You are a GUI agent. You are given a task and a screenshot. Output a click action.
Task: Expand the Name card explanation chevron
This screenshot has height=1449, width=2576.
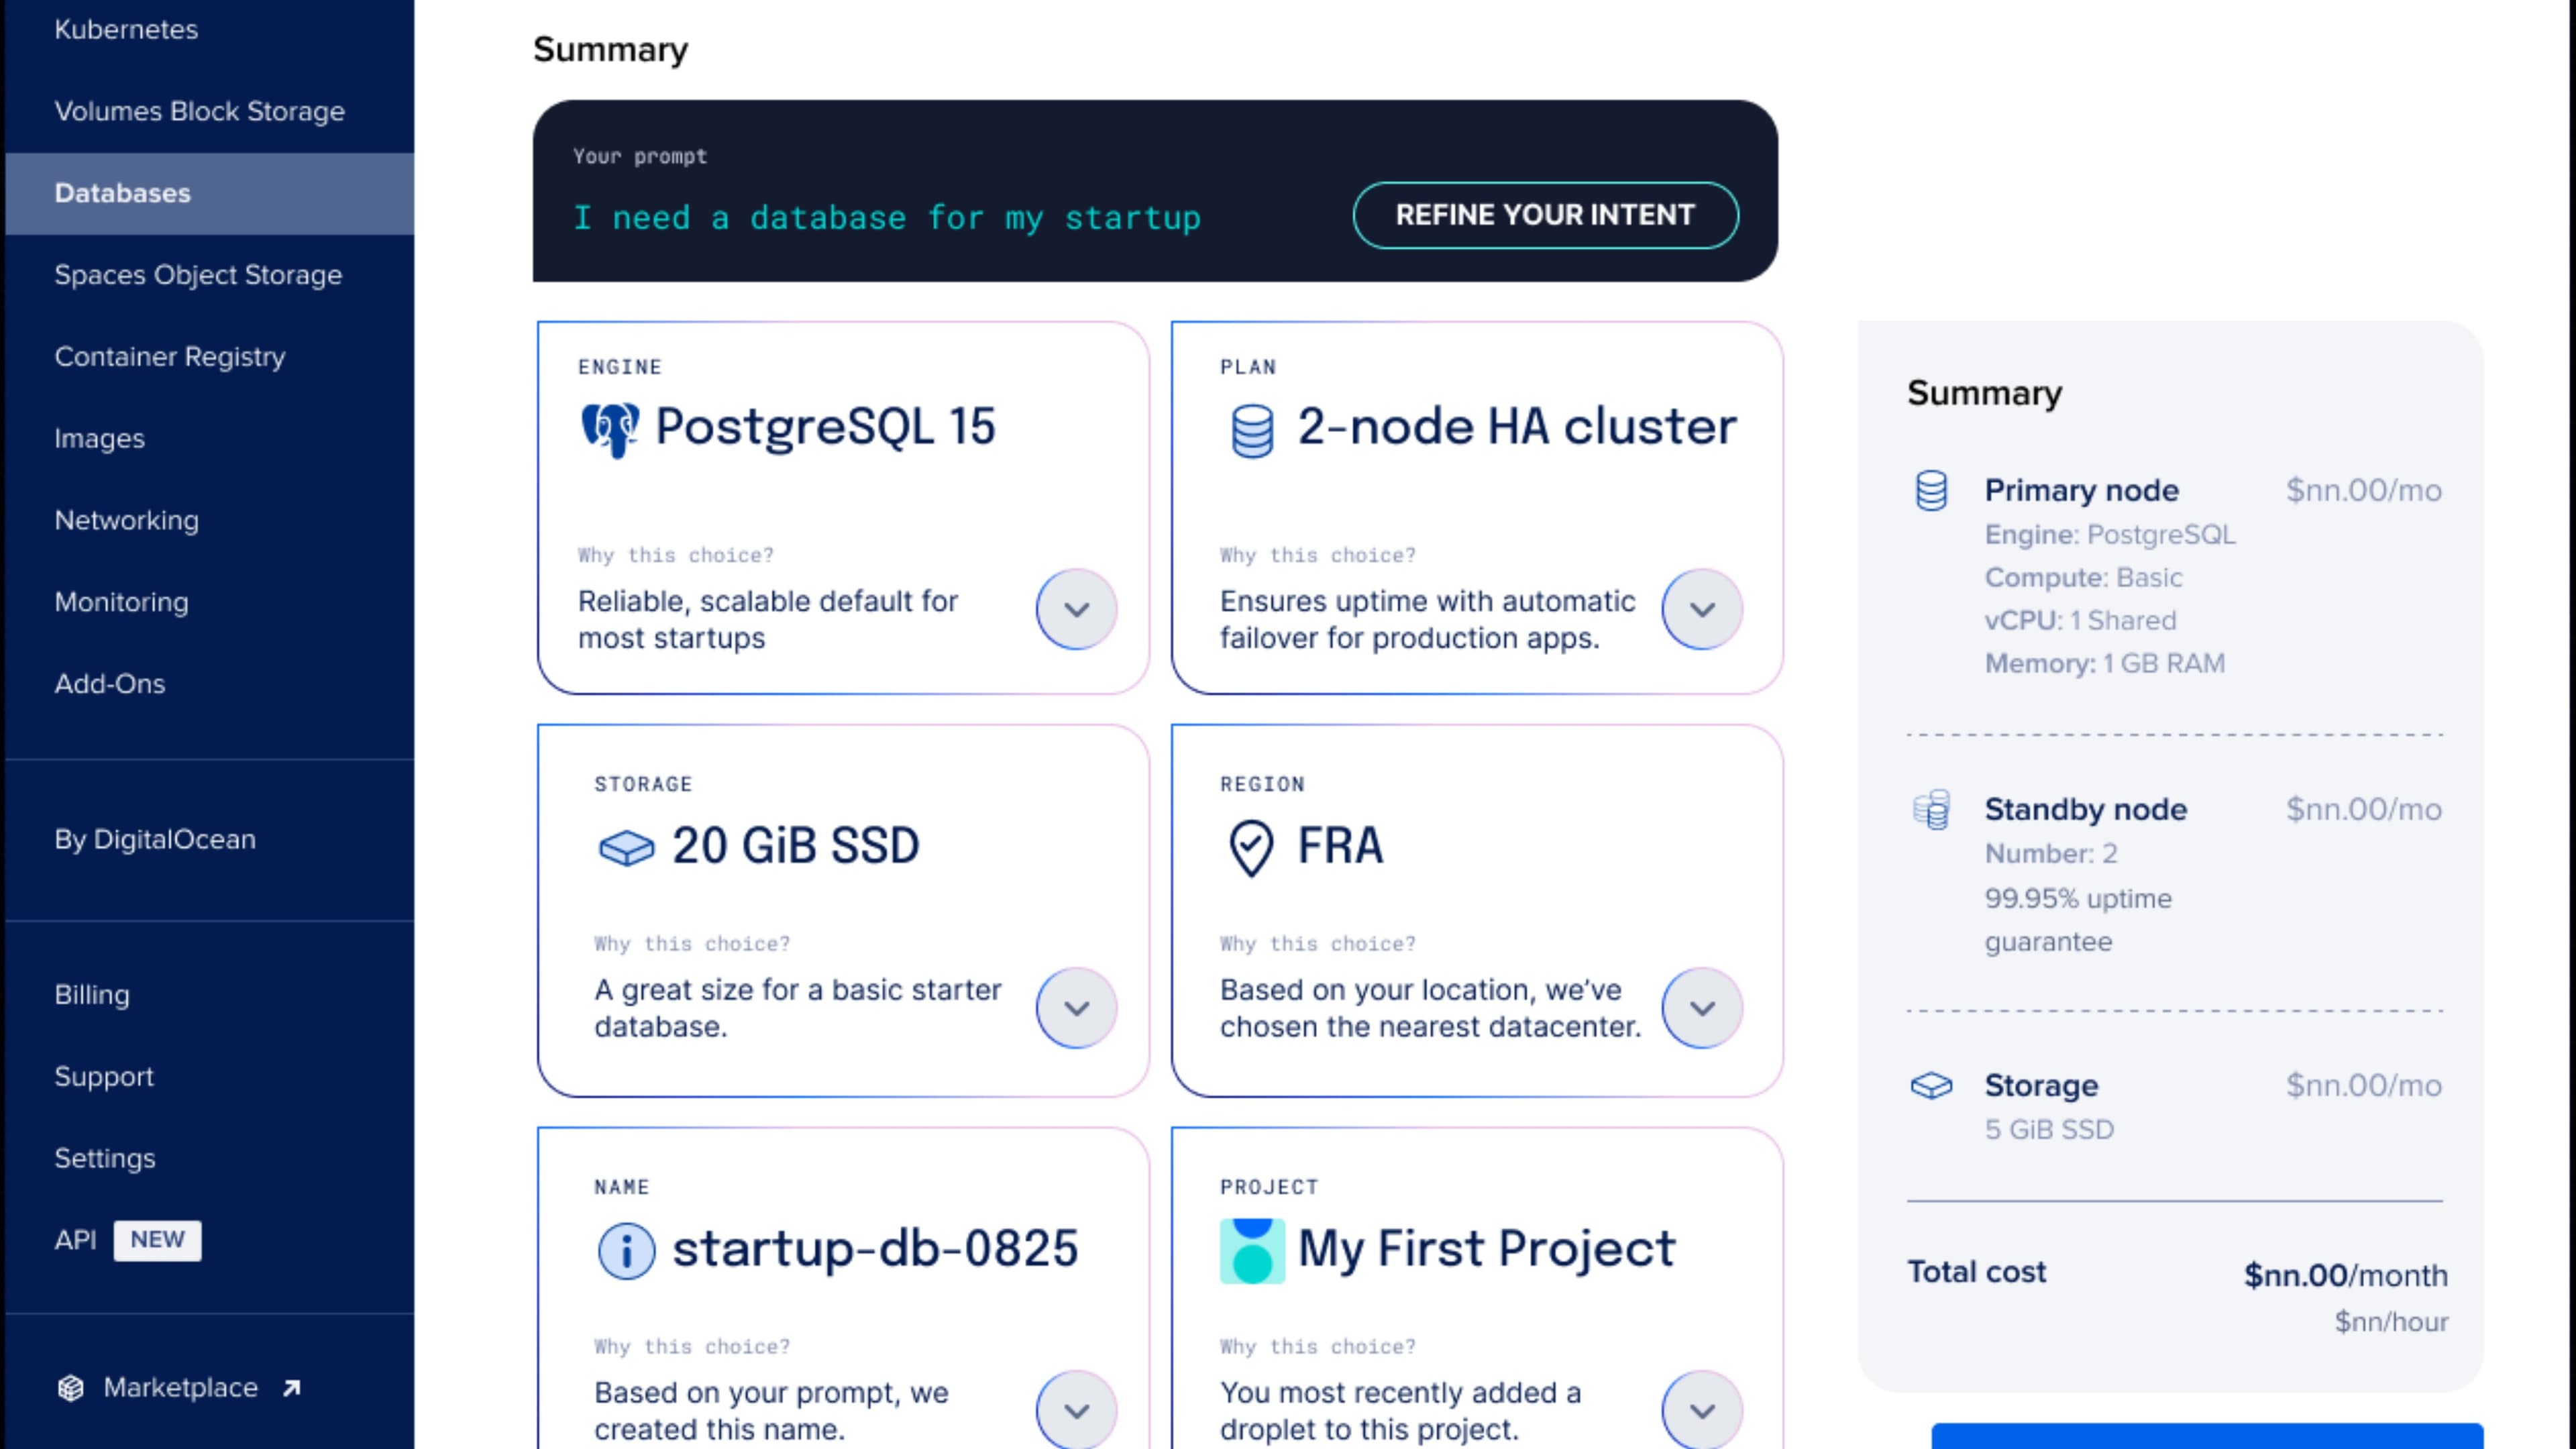[1076, 1411]
